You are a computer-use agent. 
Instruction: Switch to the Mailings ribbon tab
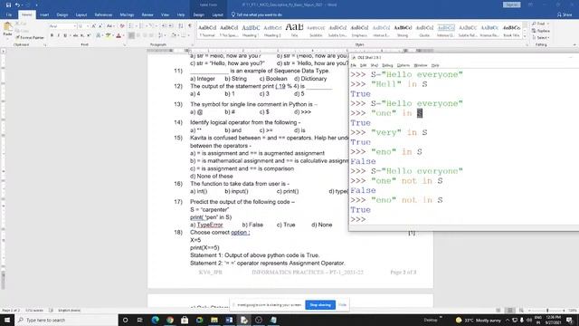click(127, 14)
